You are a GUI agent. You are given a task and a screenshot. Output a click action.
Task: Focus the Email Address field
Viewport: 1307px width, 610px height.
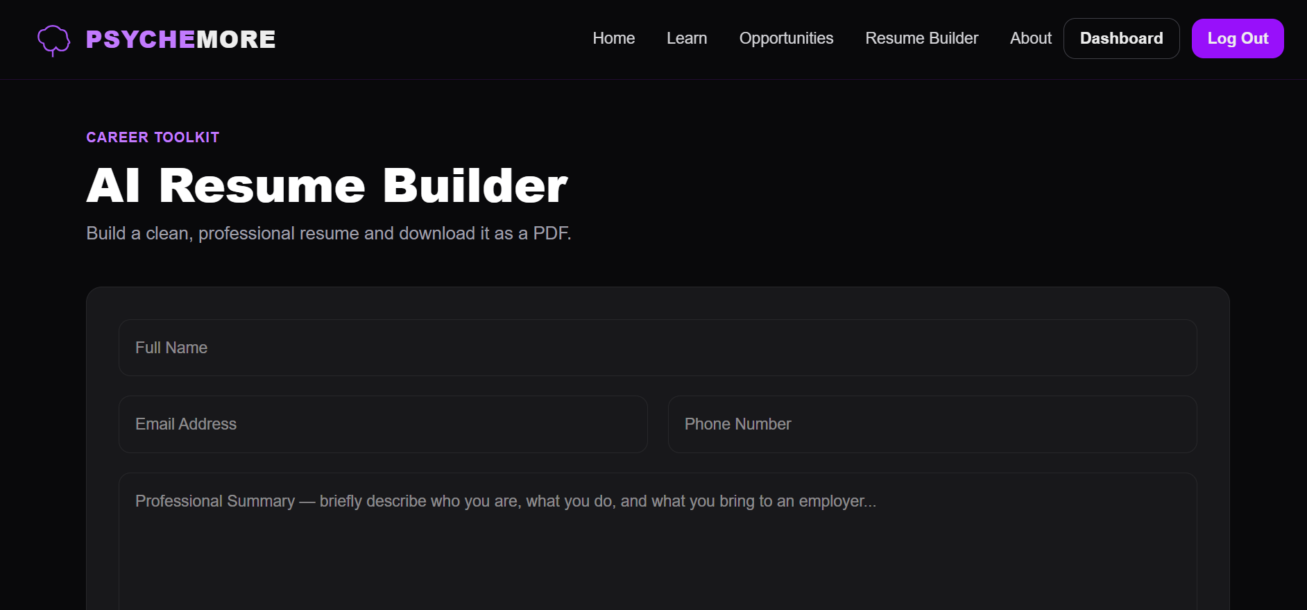(x=383, y=424)
